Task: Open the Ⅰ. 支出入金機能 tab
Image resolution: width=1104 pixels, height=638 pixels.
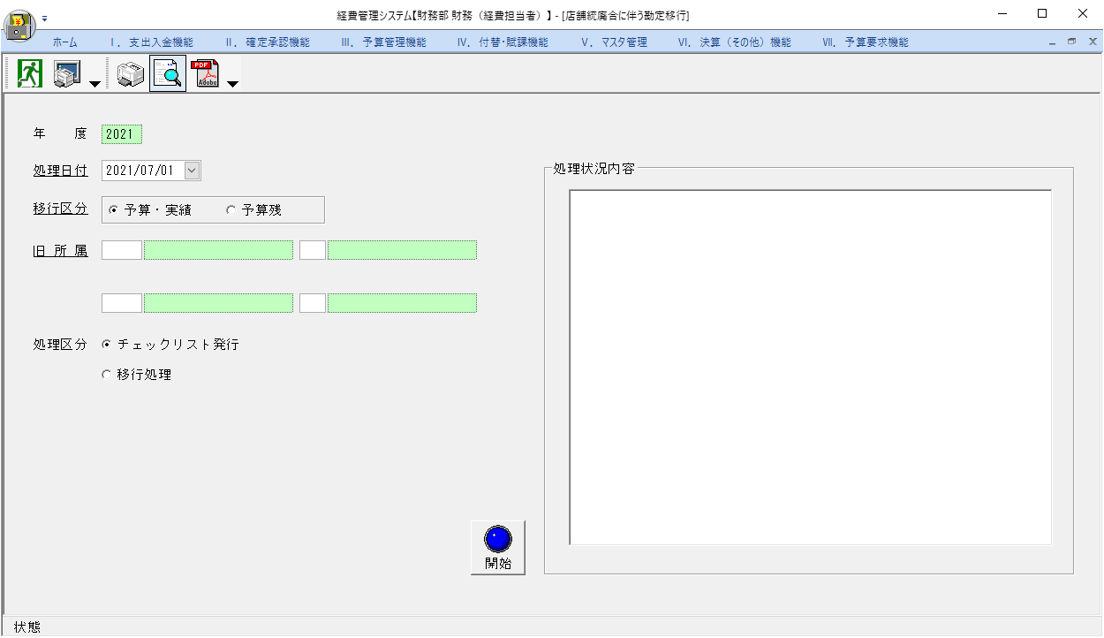Action: coord(152,42)
